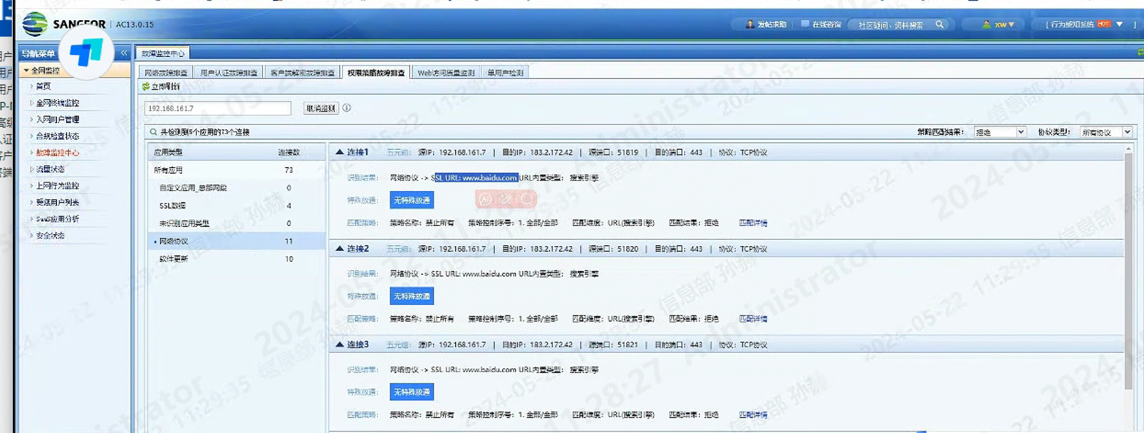Collapse the 导航菜单 panel with the double-arrow

click(124, 53)
